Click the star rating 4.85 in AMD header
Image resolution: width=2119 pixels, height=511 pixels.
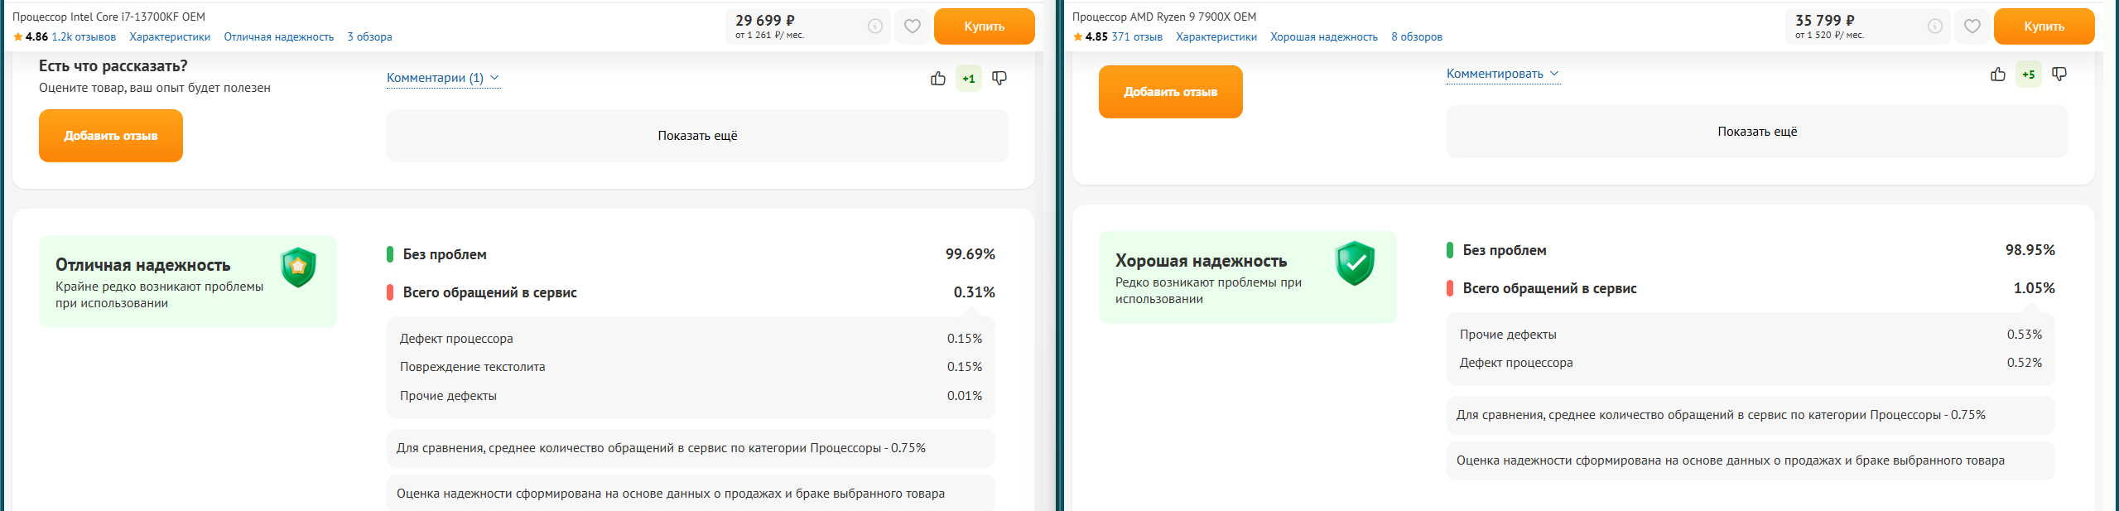point(1091,36)
